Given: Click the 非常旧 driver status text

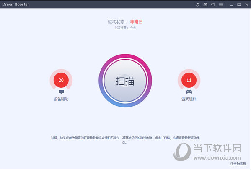Looking at the screenshot, I should click(x=136, y=22).
